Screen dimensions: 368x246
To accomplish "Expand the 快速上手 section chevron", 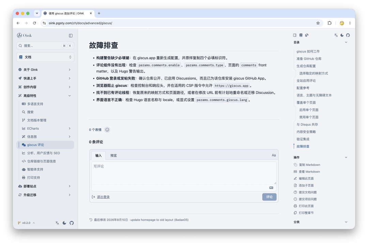I will pos(70,78).
